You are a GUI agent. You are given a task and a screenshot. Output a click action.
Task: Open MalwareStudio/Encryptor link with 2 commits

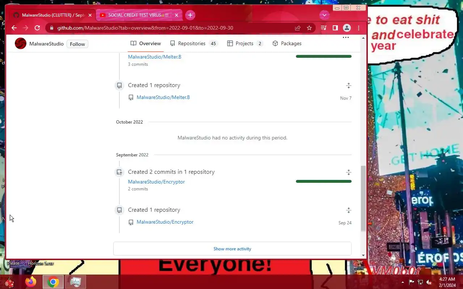pyautogui.click(x=156, y=182)
